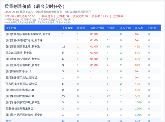The height and width of the screenshot is (122, 165).
Task: Click the red 已跟进 60 summary figure
Action: click(x=63, y=16)
